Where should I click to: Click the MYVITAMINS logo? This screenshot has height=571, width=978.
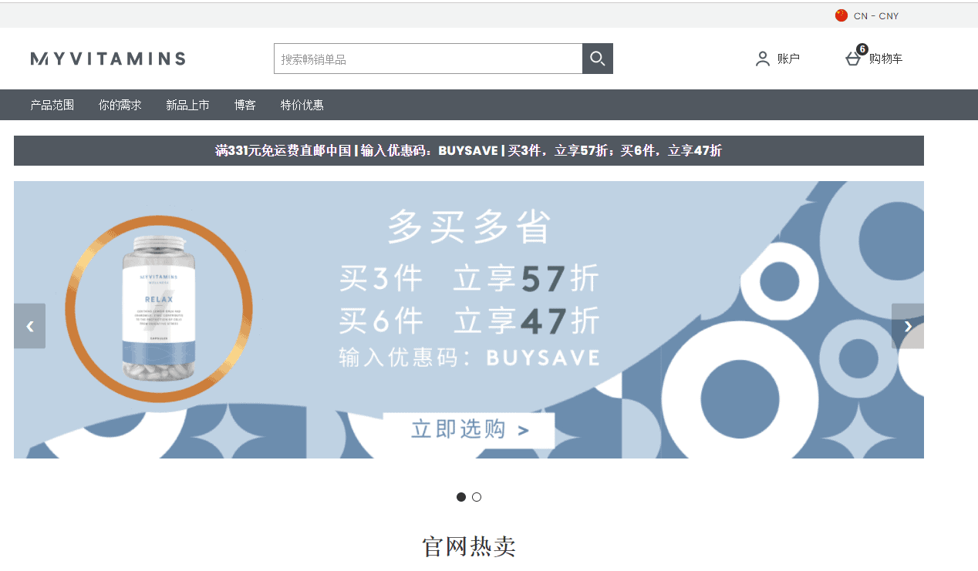(108, 59)
